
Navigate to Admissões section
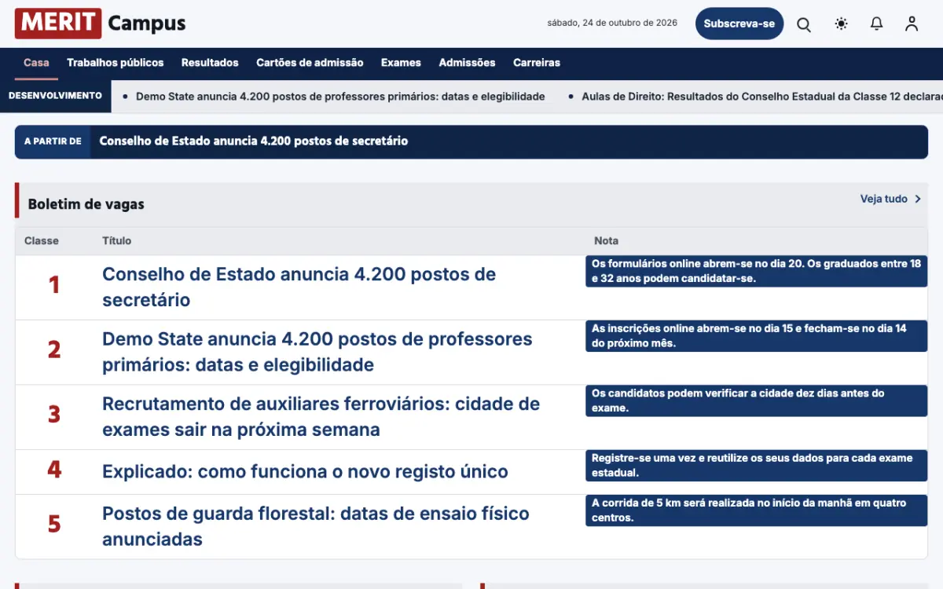467,63
